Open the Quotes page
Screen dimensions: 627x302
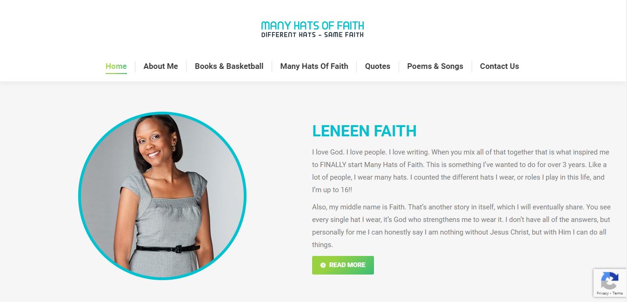click(x=377, y=66)
